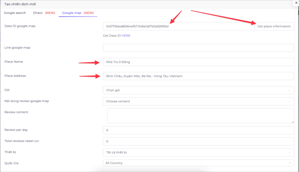This screenshot has height=172, width=299.
Task: Grab the Review content textarea resize handle
Action: tap(293, 122)
